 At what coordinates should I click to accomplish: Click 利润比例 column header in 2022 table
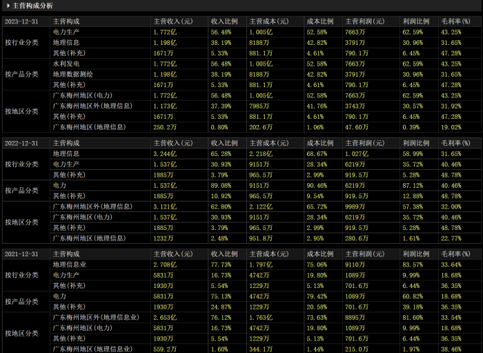(x=415, y=142)
